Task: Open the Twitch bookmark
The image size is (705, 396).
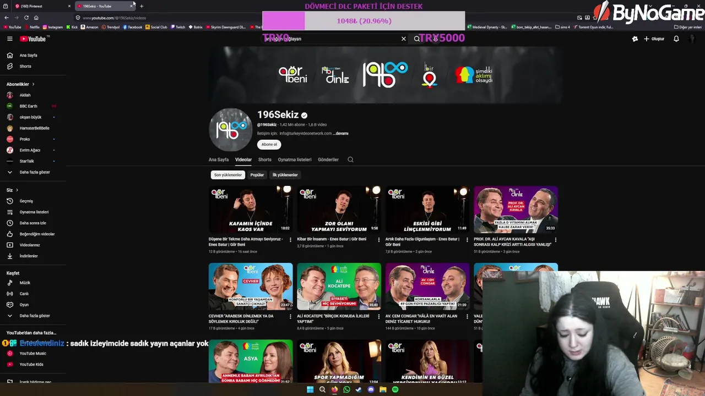Action: click(177, 27)
